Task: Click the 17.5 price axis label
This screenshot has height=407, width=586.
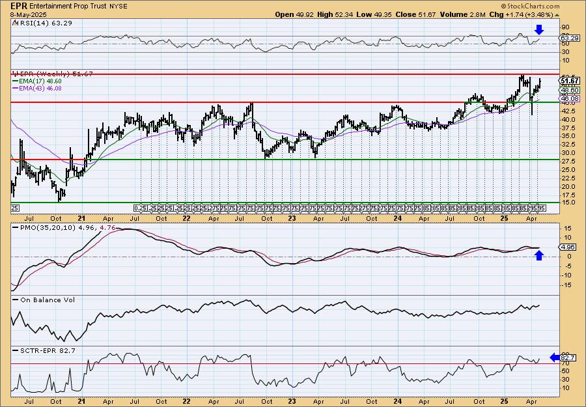Action: pyautogui.click(x=568, y=195)
